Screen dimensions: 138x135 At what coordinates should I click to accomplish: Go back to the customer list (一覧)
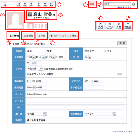click(5, 4)
